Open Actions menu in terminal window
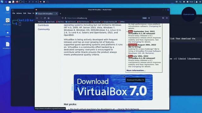Image resolution: width=202 pixels, height=113 pixels. (19, 13)
